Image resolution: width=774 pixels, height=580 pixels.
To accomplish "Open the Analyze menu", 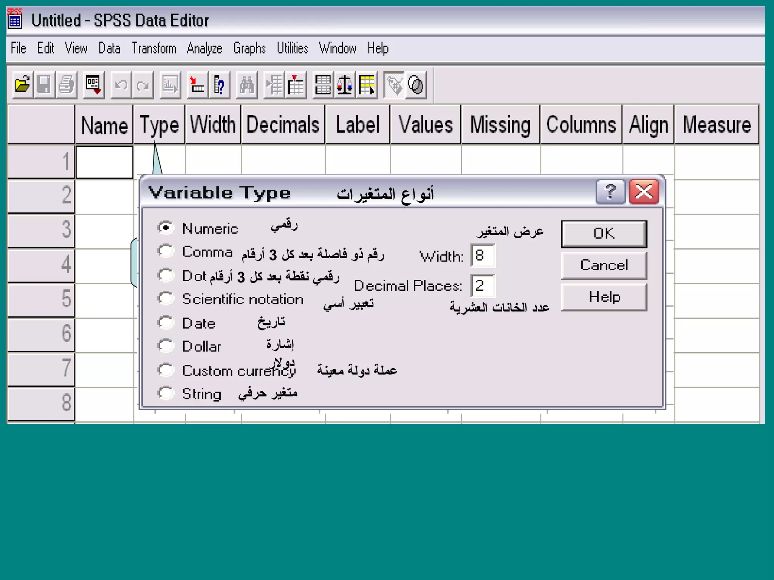I will (204, 48).
